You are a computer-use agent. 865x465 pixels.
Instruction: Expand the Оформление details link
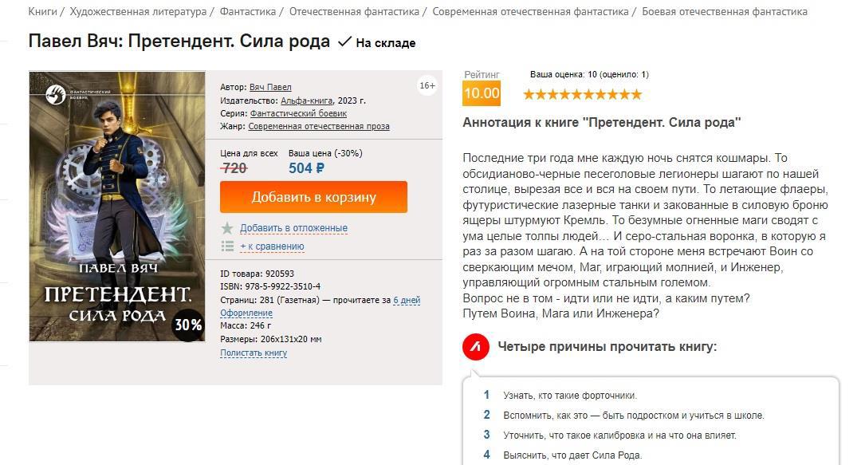246,313
